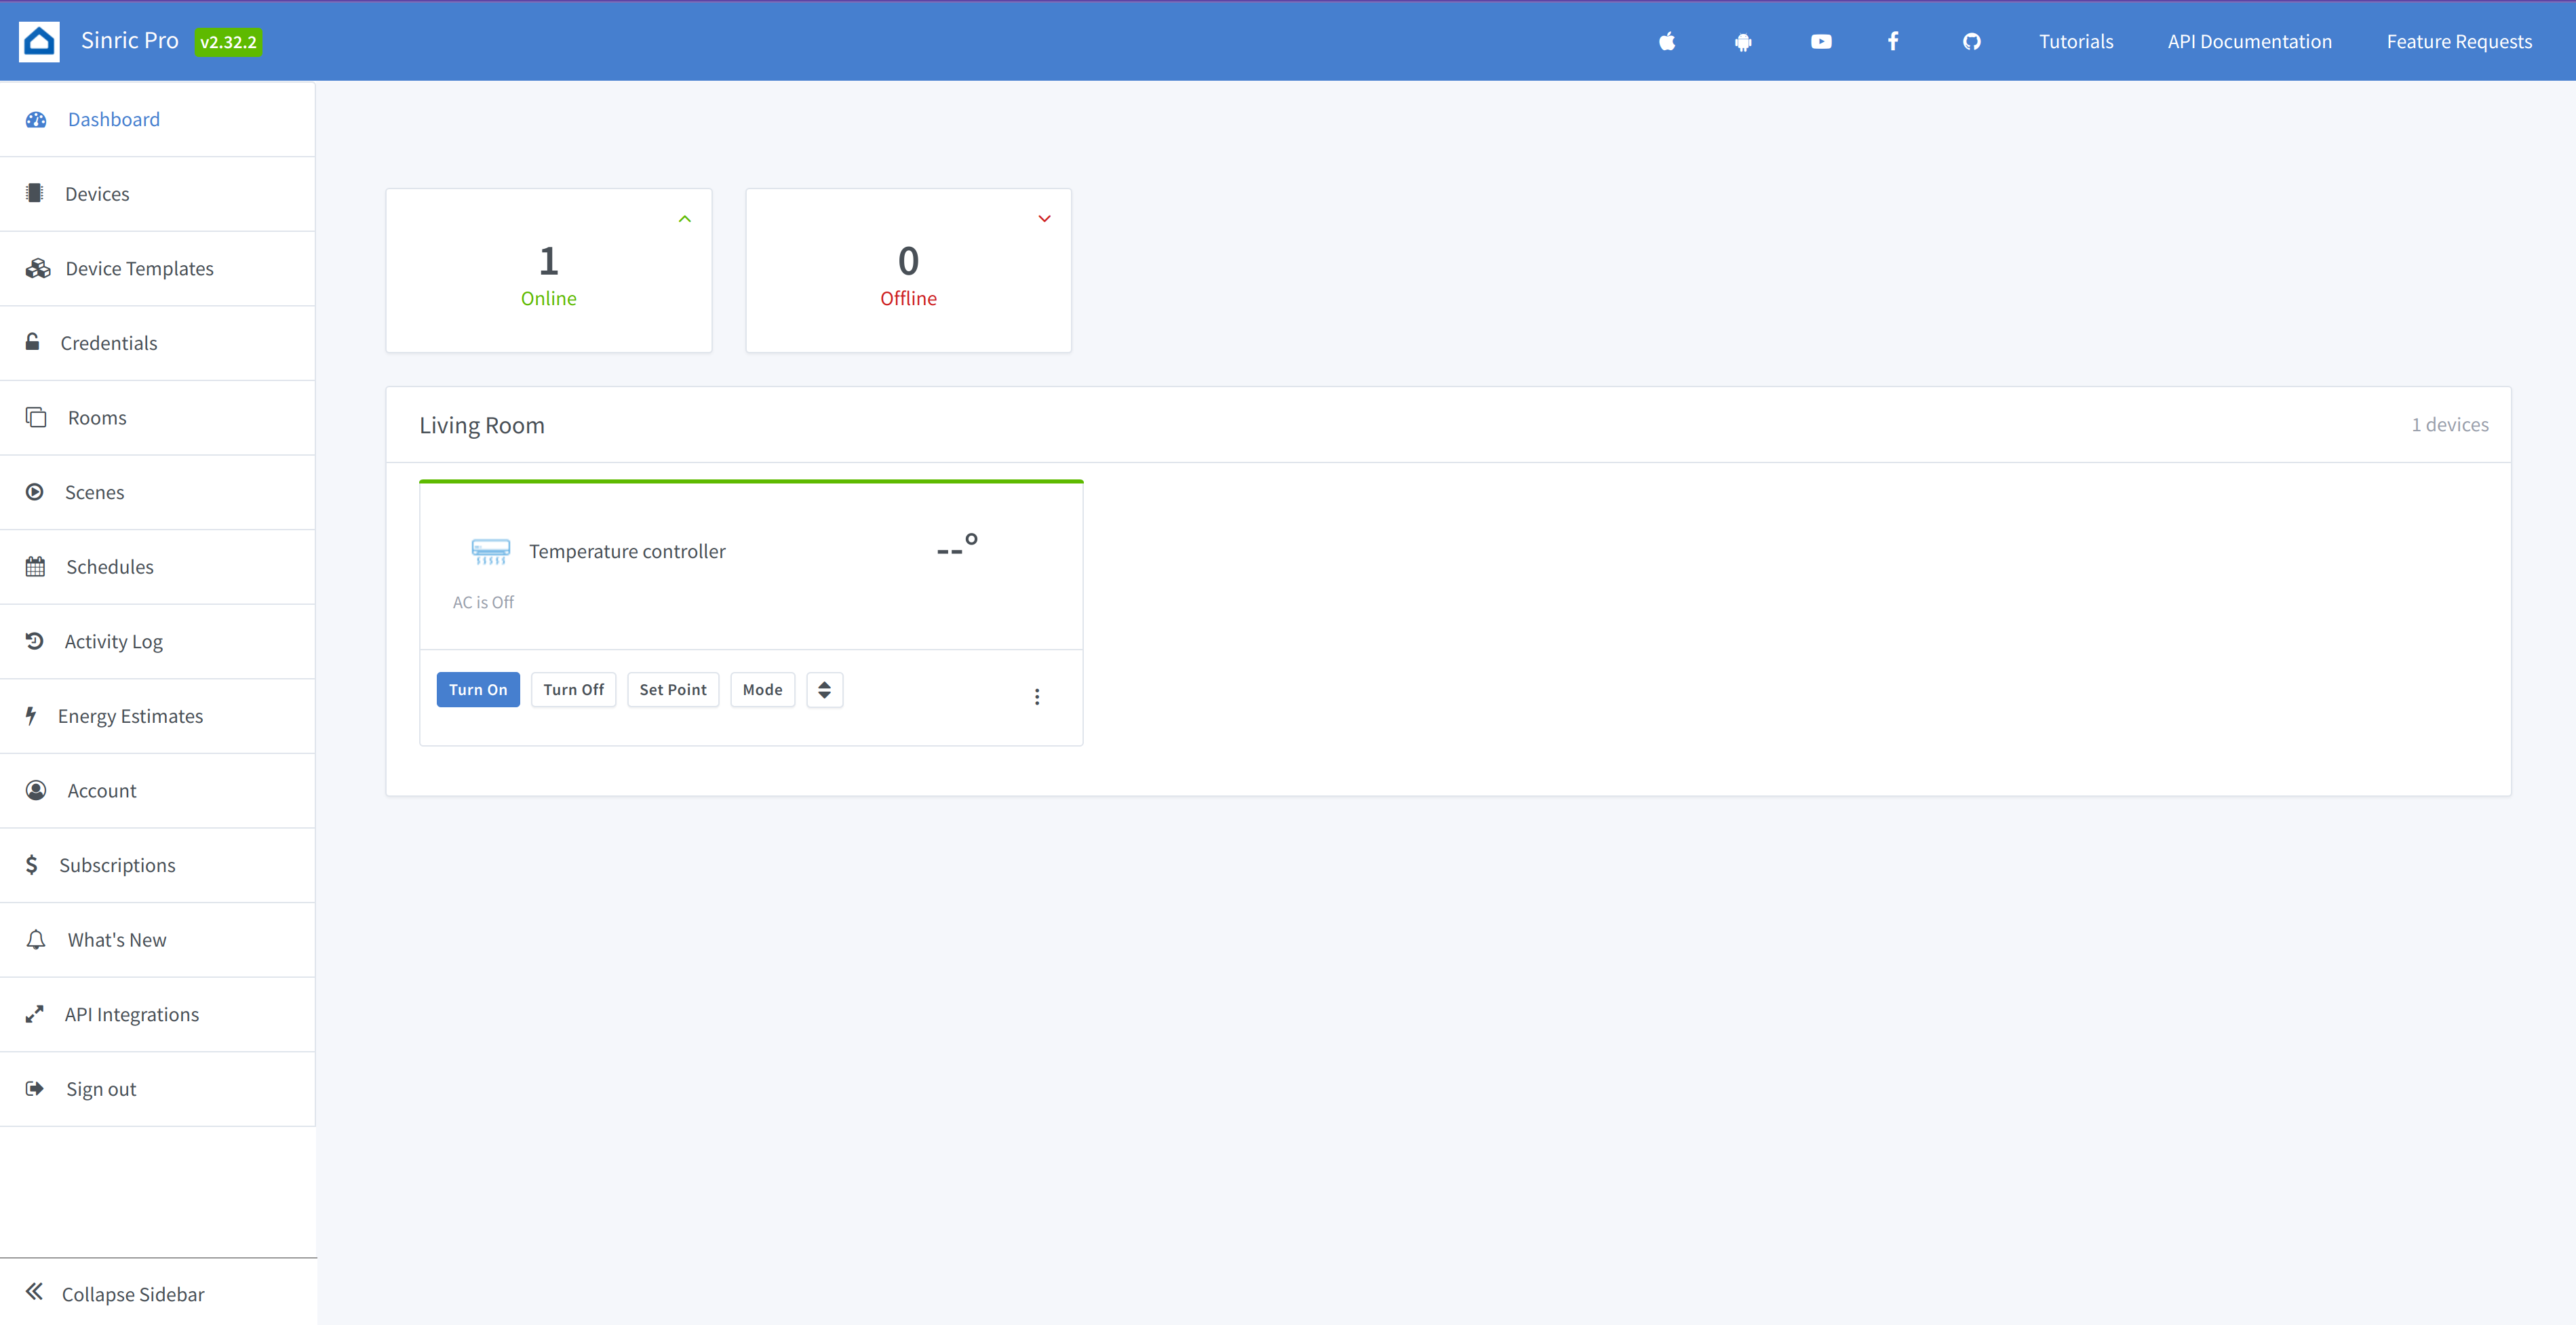Open the Feature Requests link
The image size is (2576, 1325).
pyautogui.click(x=2459, y=41)
